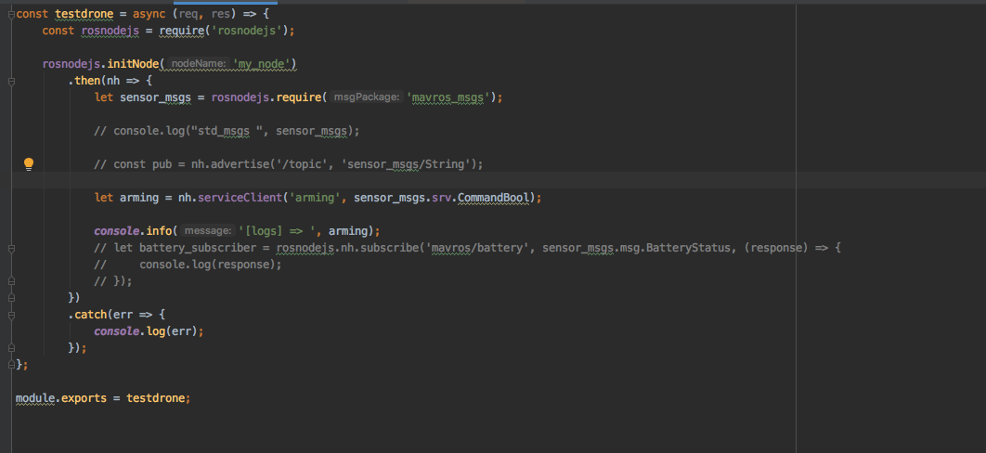Click the 'msgPackage:' parameter hint
This screenshot has height=453, width=986.
coord(368,97)
